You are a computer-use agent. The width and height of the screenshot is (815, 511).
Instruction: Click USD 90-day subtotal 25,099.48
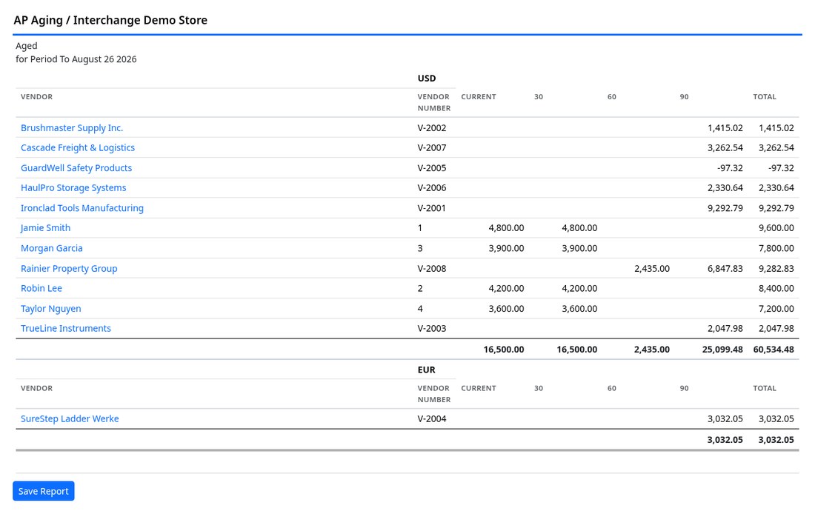[x=722, y=350]
